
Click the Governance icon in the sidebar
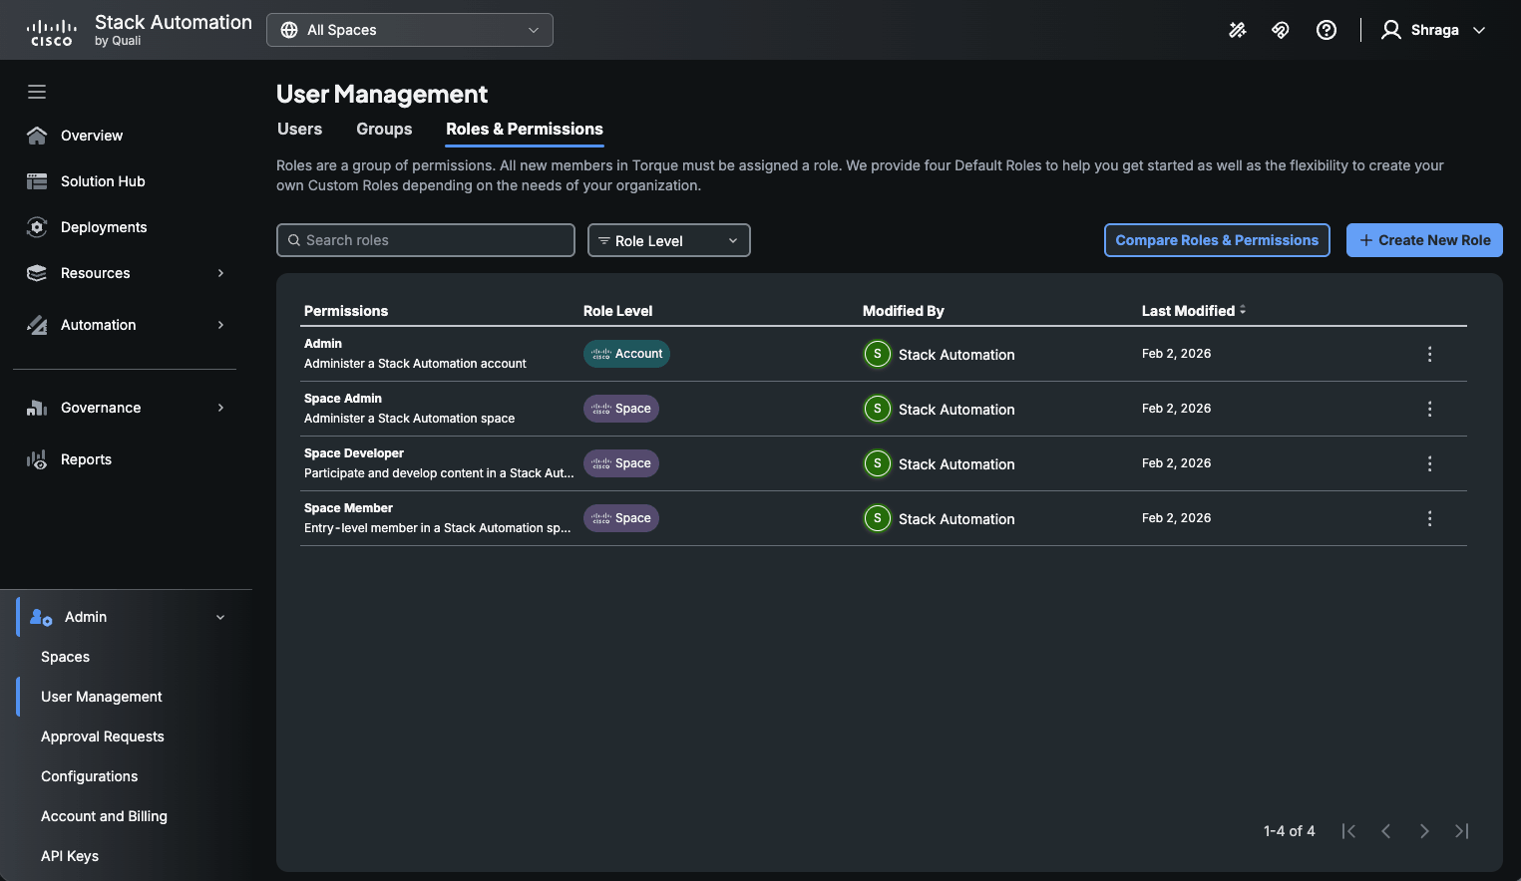37,408
